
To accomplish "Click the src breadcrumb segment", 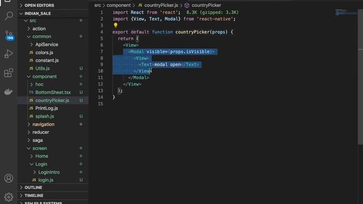I will [x=98, y=5].
